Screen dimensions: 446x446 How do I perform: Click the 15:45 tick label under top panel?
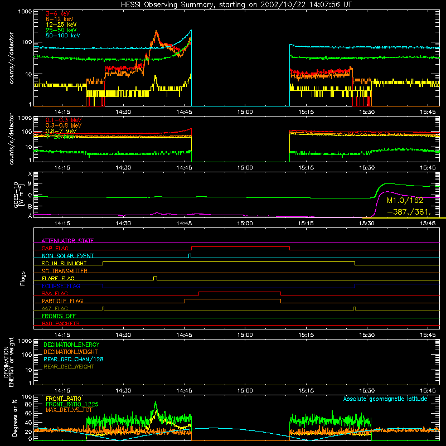[428, 112]
